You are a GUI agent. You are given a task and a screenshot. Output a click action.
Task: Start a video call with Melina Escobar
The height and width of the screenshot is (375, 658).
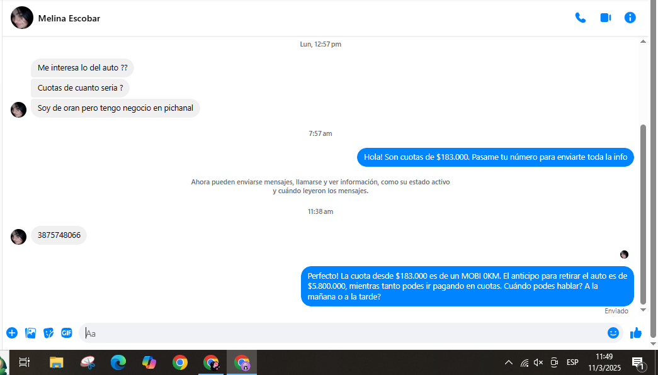606,18
